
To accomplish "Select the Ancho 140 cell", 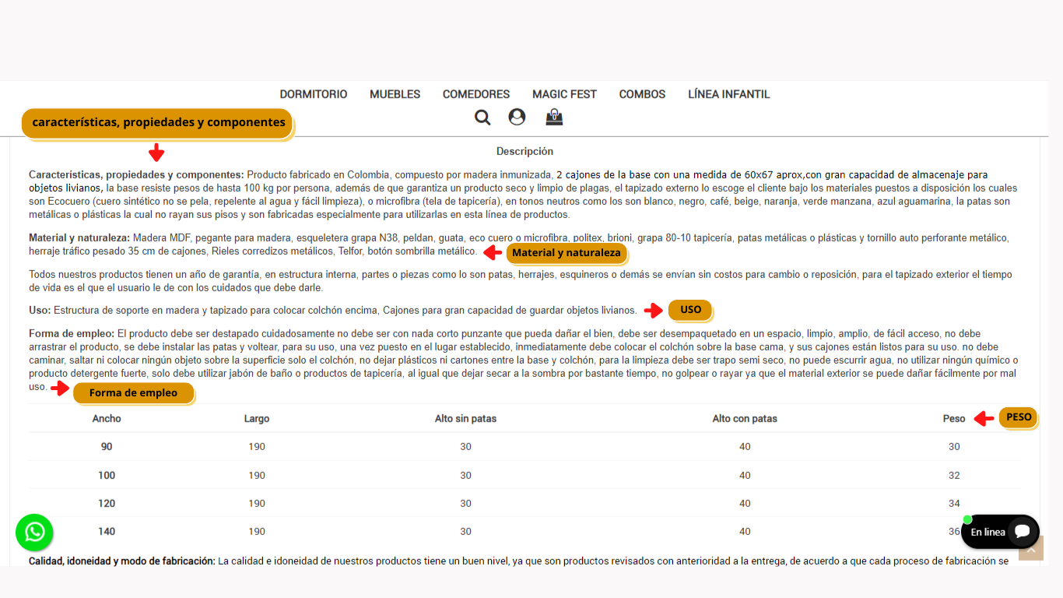I will coord(107,531).
